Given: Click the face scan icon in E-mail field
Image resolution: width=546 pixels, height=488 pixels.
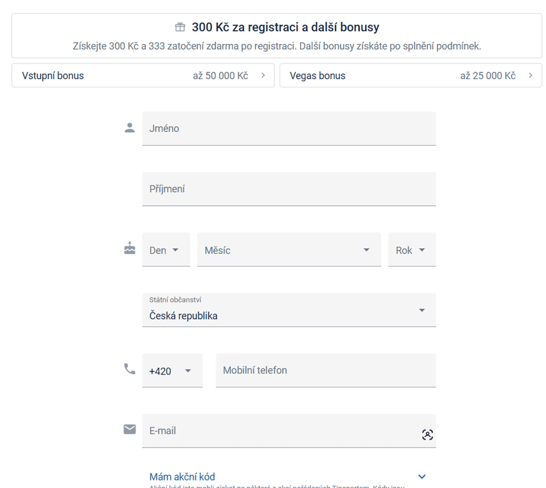Looking at the screenshot, I should click(427, 435).
